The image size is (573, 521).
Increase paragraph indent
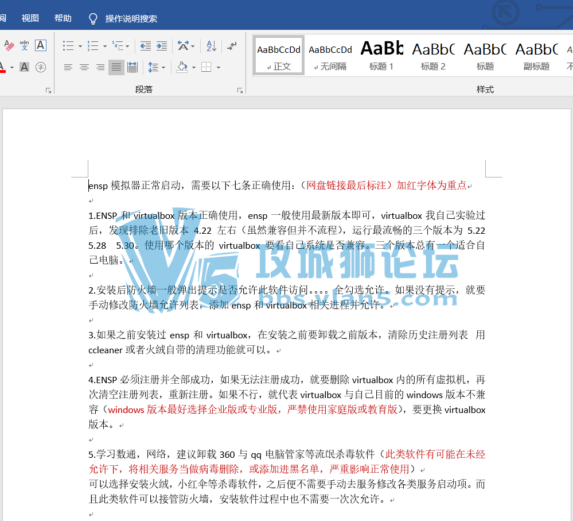[162, 46]
